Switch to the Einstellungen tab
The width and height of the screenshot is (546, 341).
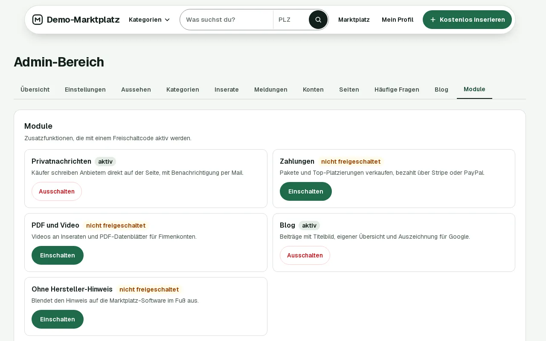[x=85, y=90]
